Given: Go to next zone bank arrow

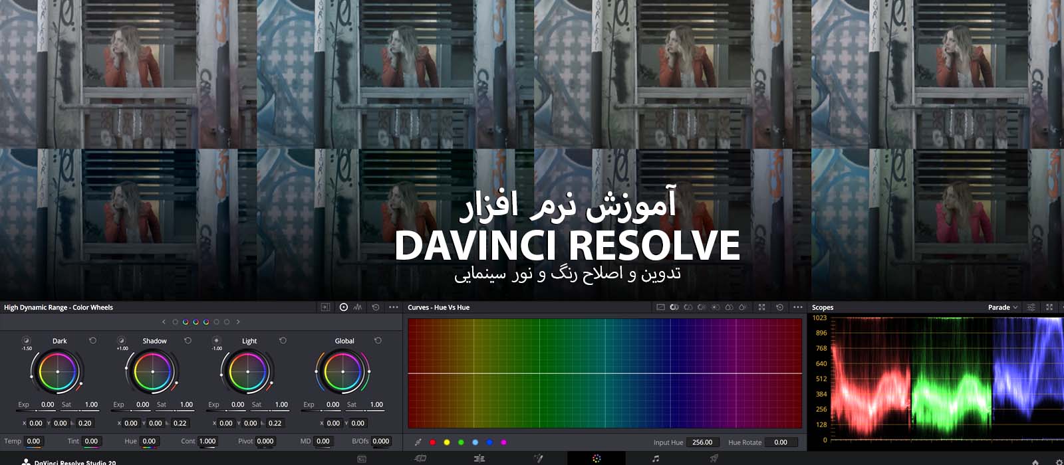Looking at the screenshot, I should (x=238, y=322).
